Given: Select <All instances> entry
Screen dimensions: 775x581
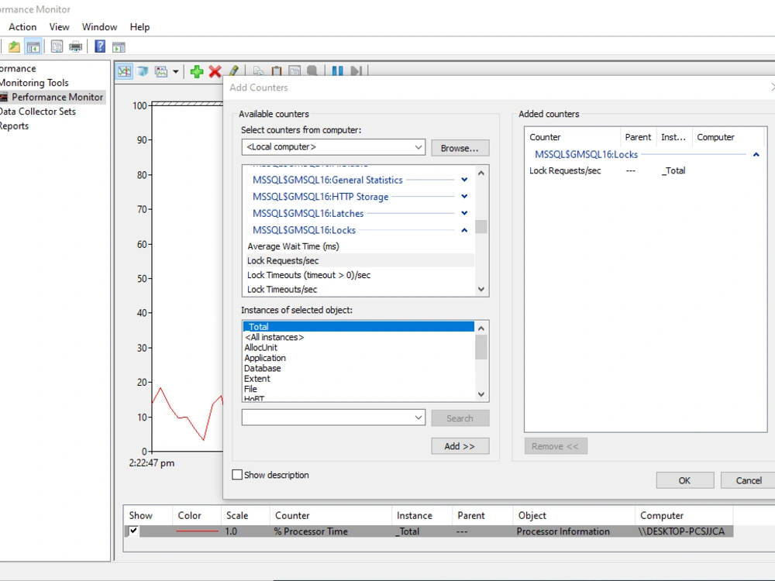Looking at the screenshot, I should (x=274, y=337).
